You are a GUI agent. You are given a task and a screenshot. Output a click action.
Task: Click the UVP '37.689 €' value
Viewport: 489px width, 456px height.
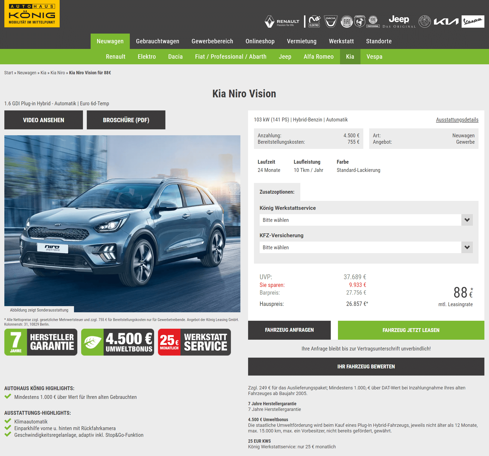point(355,277)
